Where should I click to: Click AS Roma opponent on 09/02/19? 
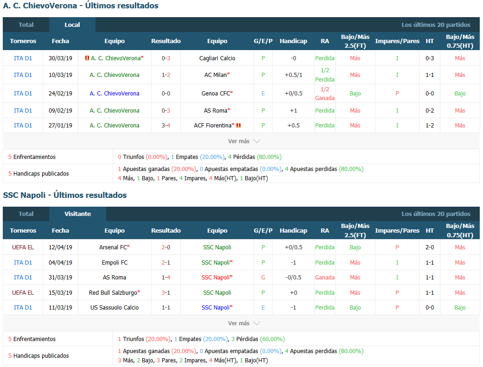(x=216, y=111)
